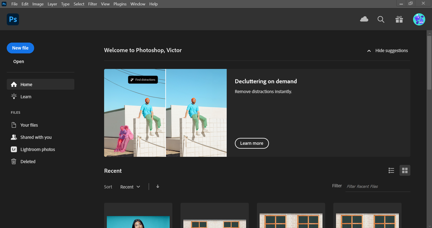Open the Type menu
This screenshot has height=228, width=432.
(65, 4)
